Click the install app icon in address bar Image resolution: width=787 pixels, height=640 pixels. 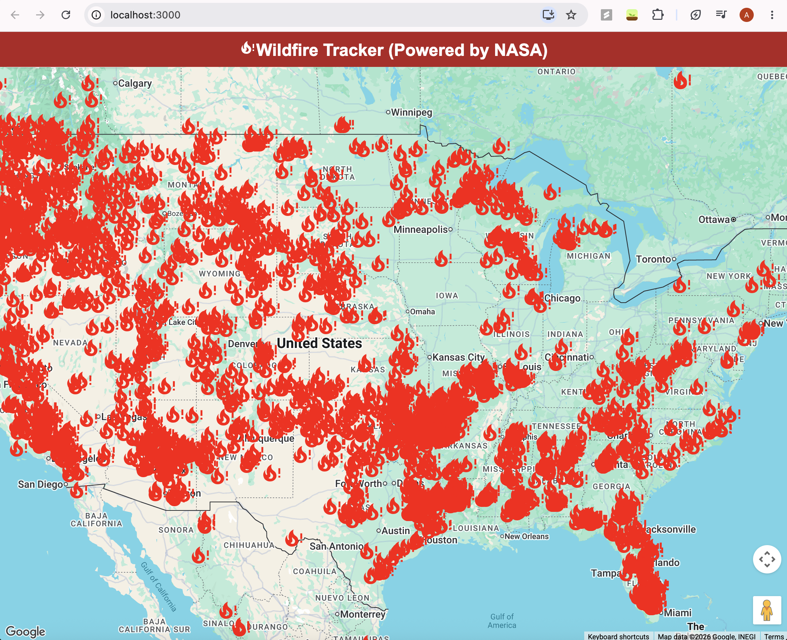point(548,15)
